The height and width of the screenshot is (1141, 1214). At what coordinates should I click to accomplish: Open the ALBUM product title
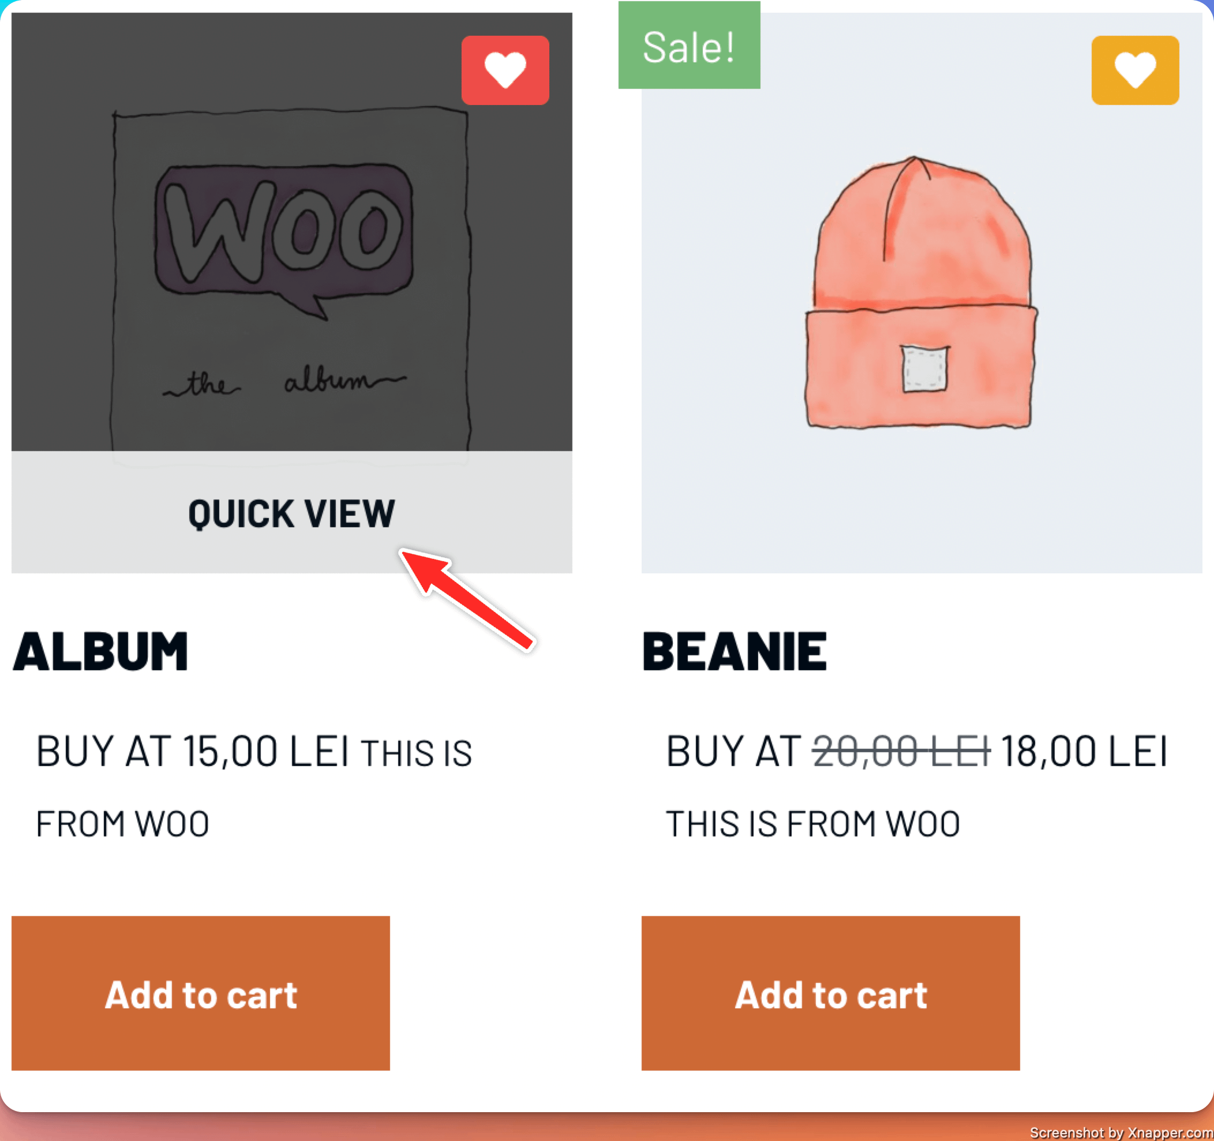pos(100,651)
